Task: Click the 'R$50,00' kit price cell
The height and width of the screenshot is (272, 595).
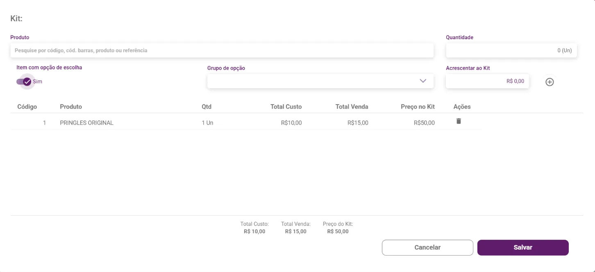Action: (x=424, y=123)
